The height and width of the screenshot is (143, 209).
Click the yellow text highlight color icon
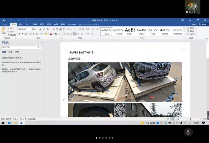tap(46, 34)
